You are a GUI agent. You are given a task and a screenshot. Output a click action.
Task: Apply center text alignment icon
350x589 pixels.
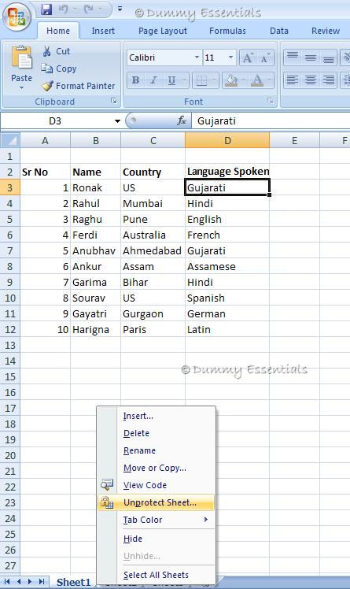click(310, 80)
